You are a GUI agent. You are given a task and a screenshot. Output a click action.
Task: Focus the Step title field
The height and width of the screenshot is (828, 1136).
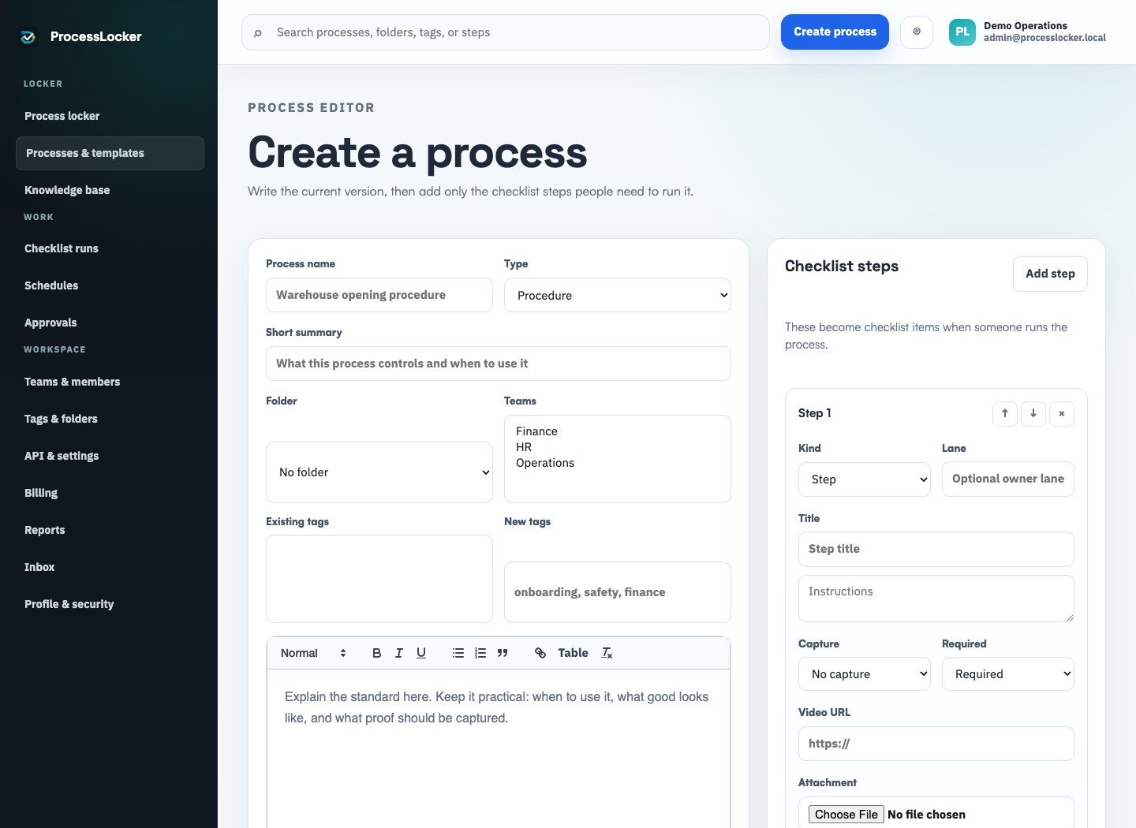point(936,549)
